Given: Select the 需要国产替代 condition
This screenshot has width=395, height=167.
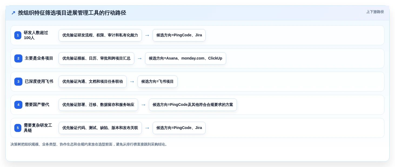Looking at the screenshot, I should 37,105.
